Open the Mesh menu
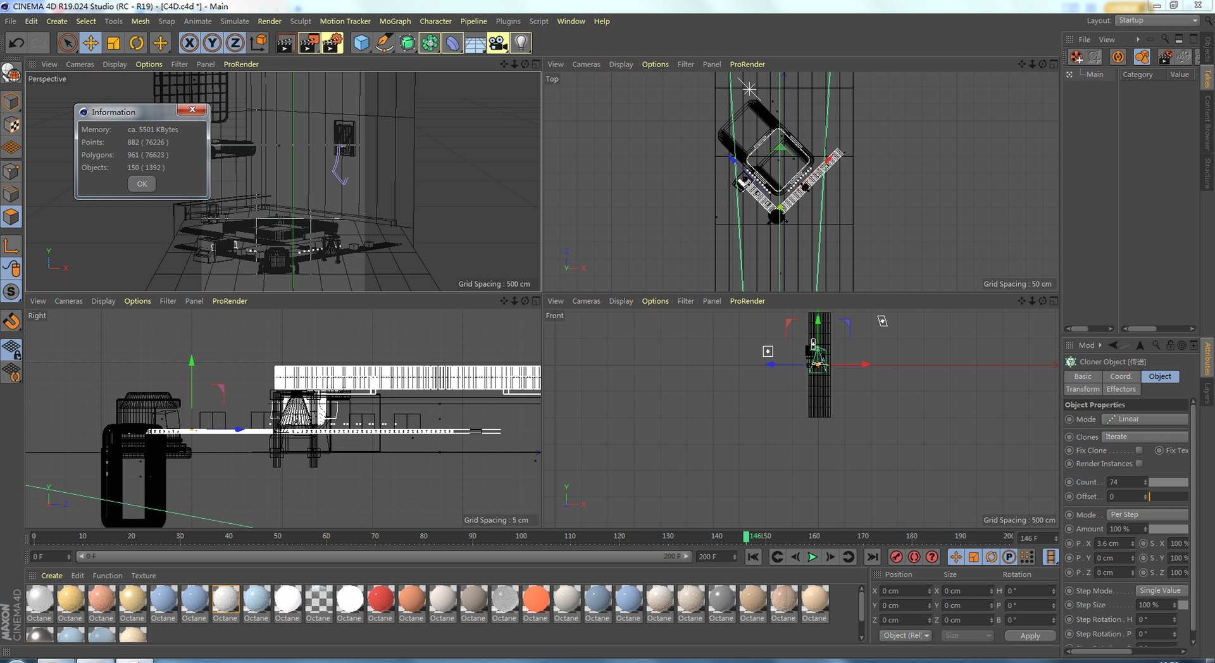Image resolution: width=1215 pixels, height=663 pixels. tap(140, 21)
